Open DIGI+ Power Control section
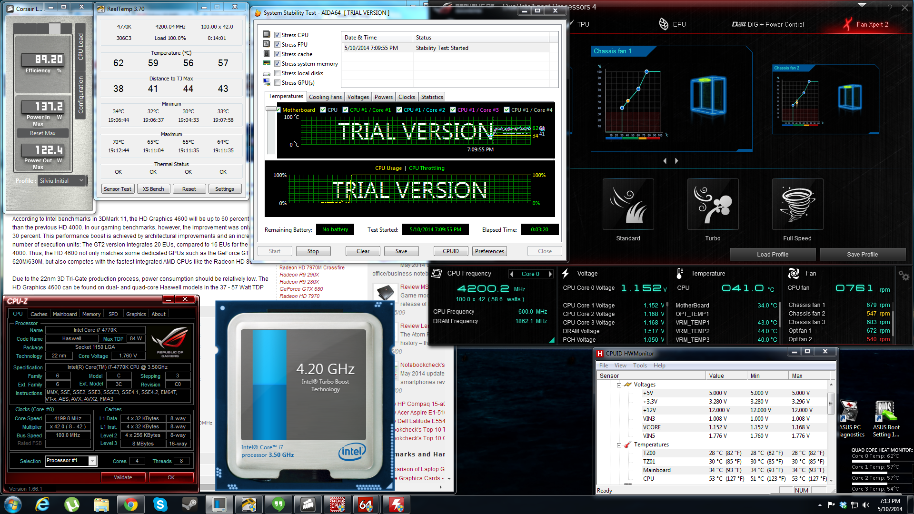The image size is (914, 514). pos(768,24)
